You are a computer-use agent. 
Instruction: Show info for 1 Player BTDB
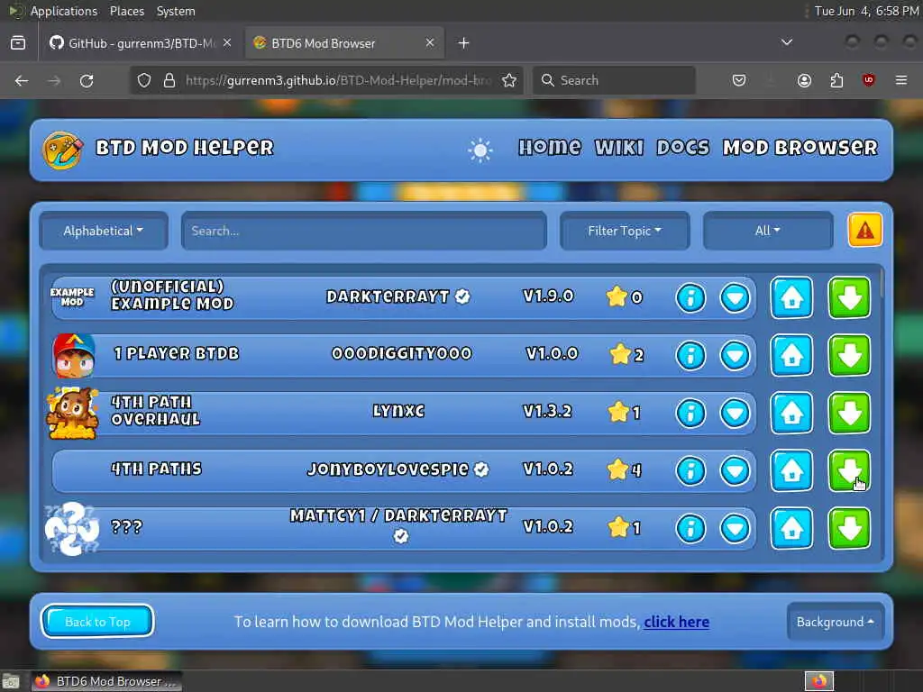pyautogui.click(x=690, y=355)
